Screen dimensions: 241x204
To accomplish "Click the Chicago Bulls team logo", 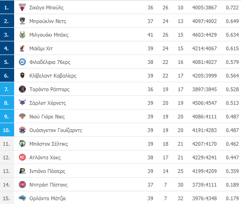I will pyautogui.click(x=22, y=8).
